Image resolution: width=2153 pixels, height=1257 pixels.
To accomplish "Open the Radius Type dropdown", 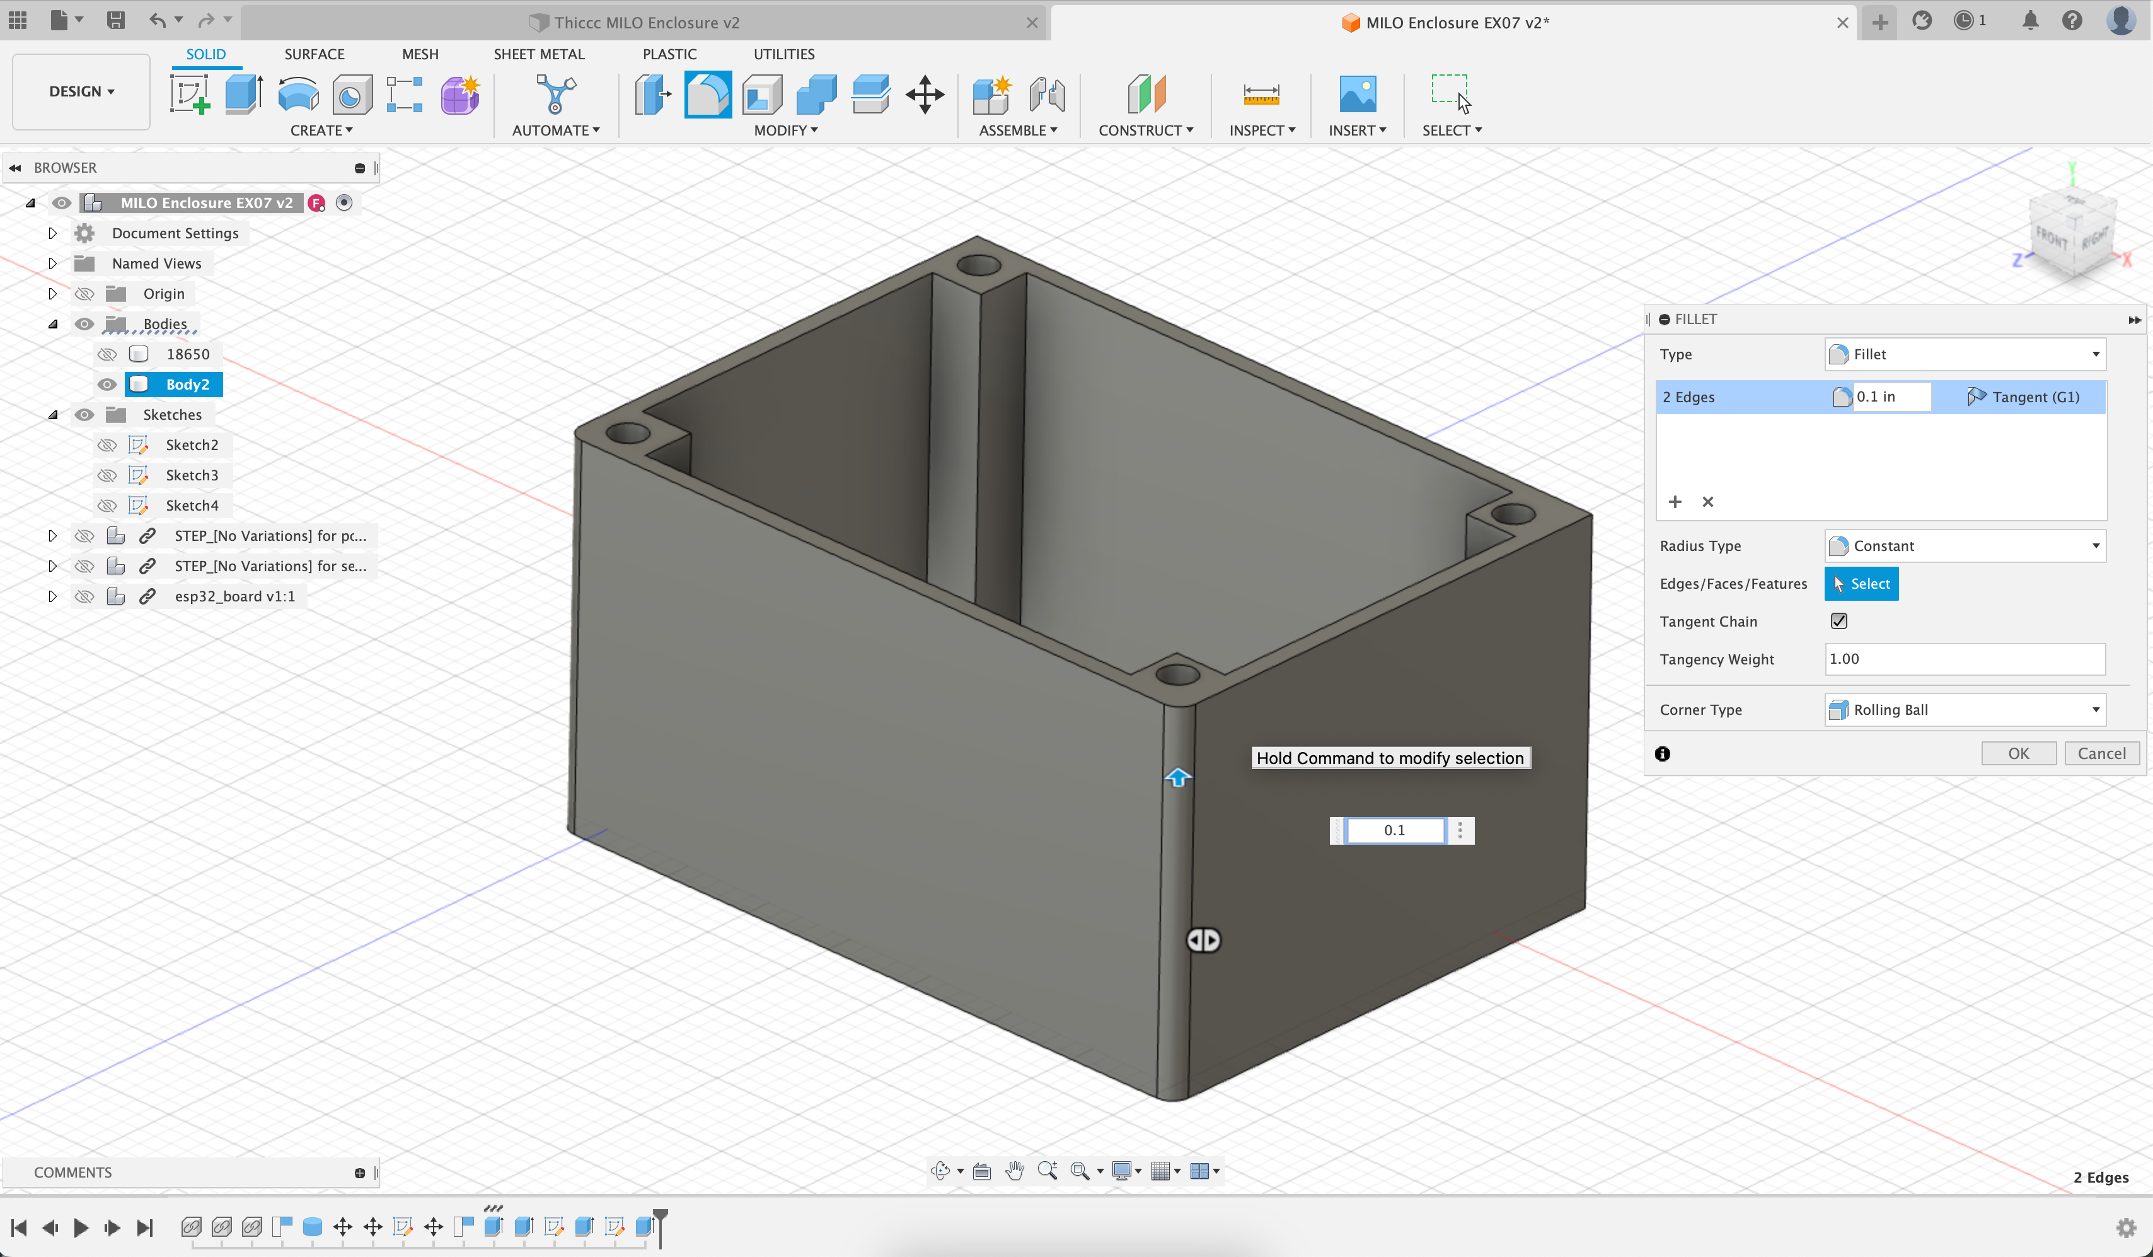I will [x=1964, y=546].
